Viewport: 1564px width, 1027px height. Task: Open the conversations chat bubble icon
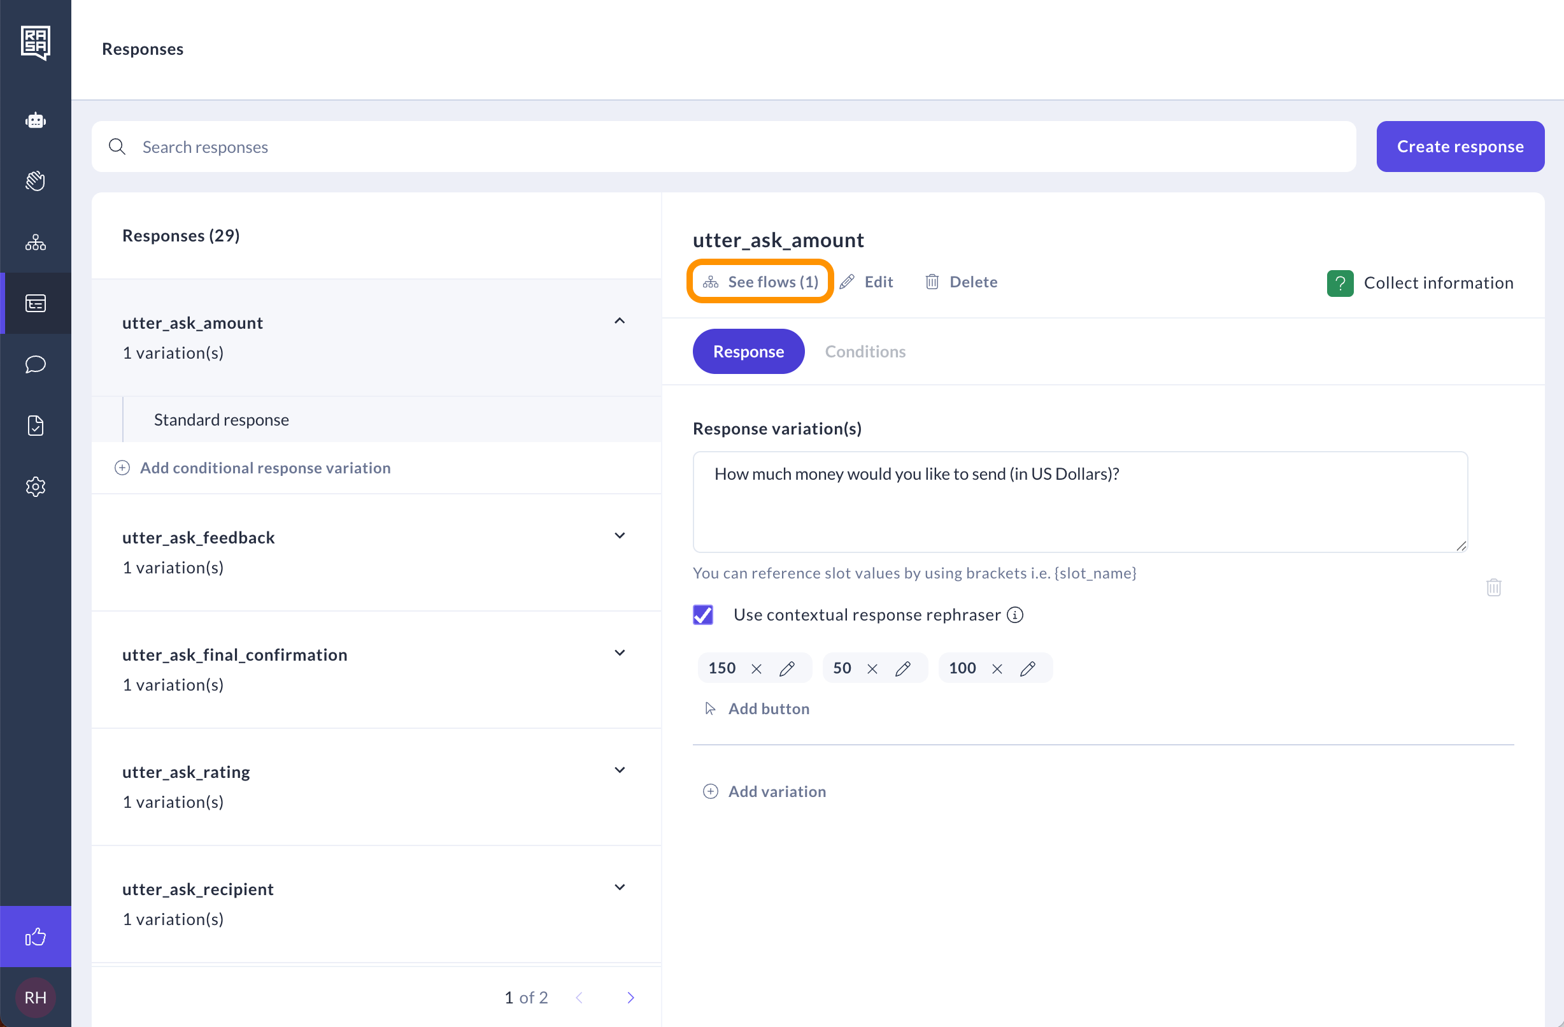point(36,364)
